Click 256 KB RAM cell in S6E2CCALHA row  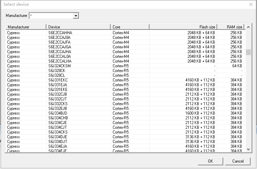[x=236, y=61]
